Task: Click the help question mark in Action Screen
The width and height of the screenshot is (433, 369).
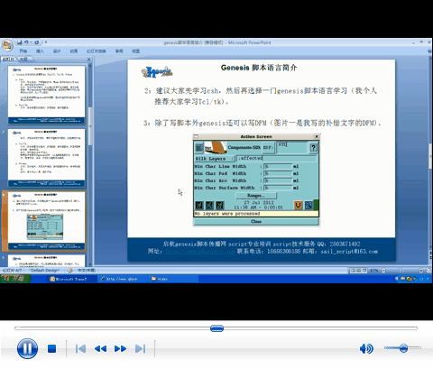Action: 313,148
